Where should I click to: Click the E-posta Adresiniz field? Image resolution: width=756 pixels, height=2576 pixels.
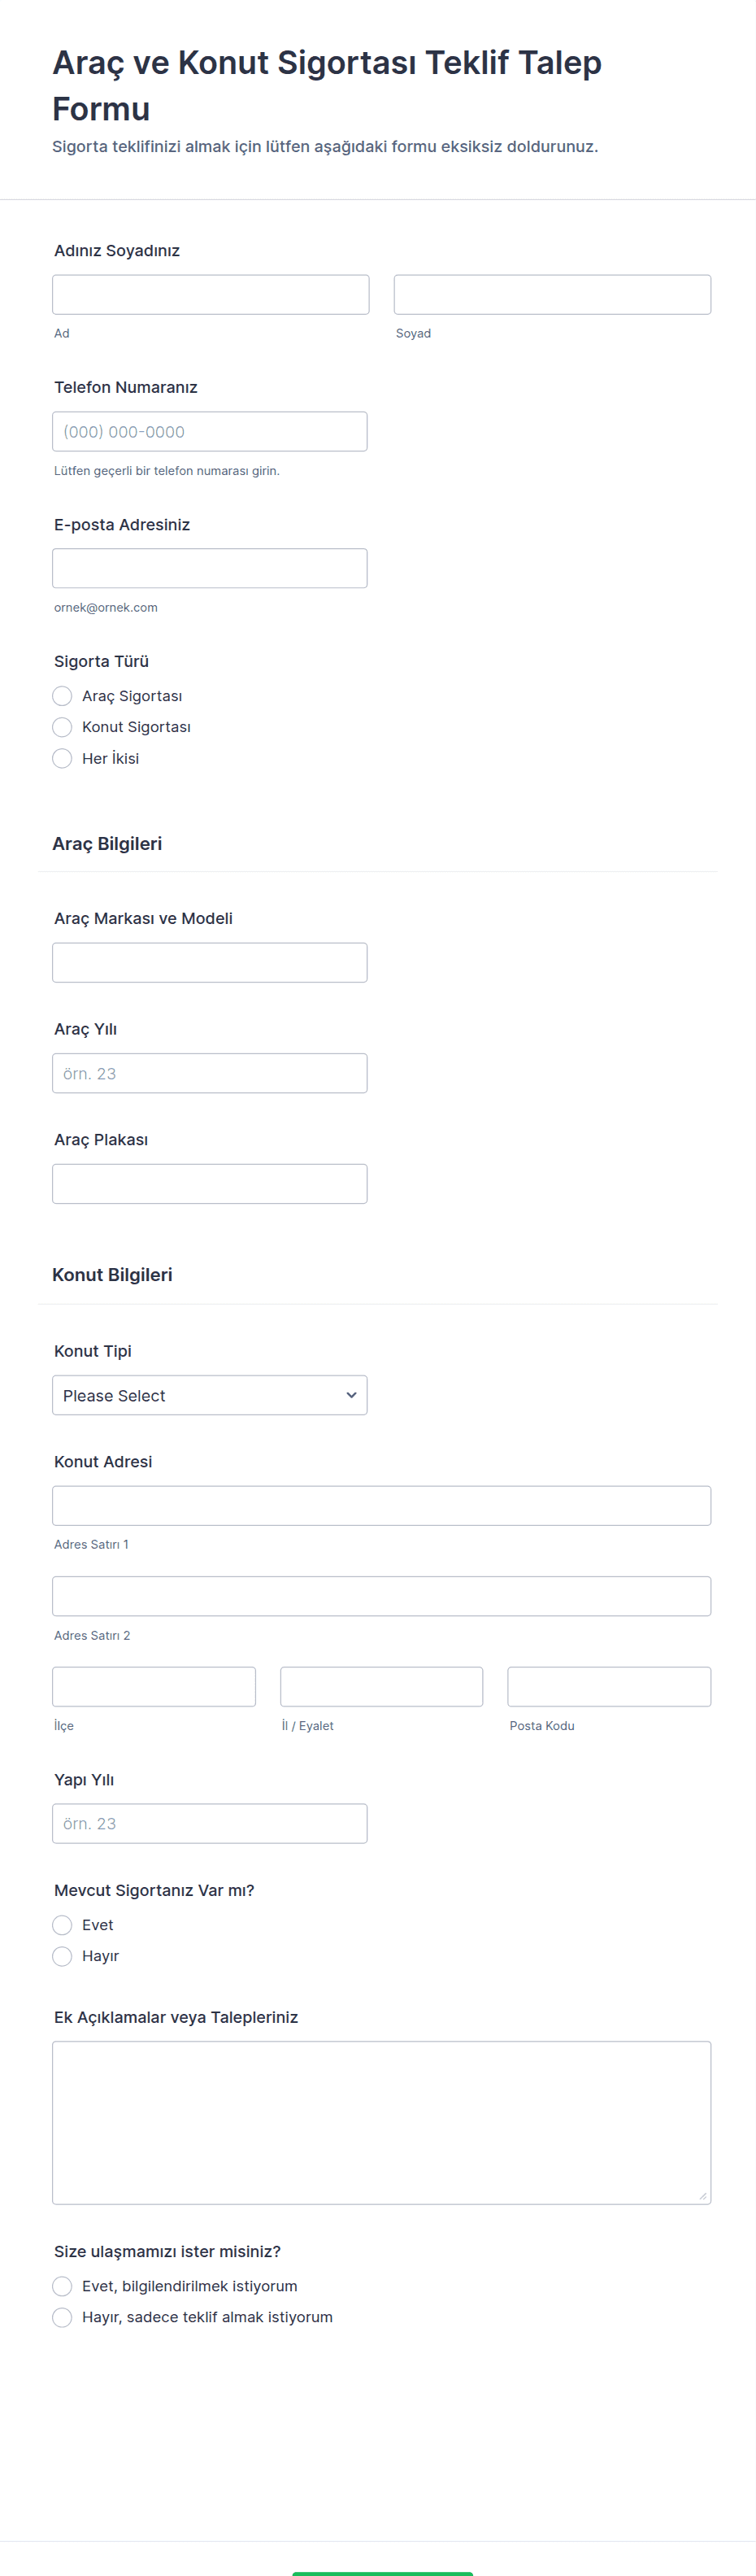click(x=209, y=568)
